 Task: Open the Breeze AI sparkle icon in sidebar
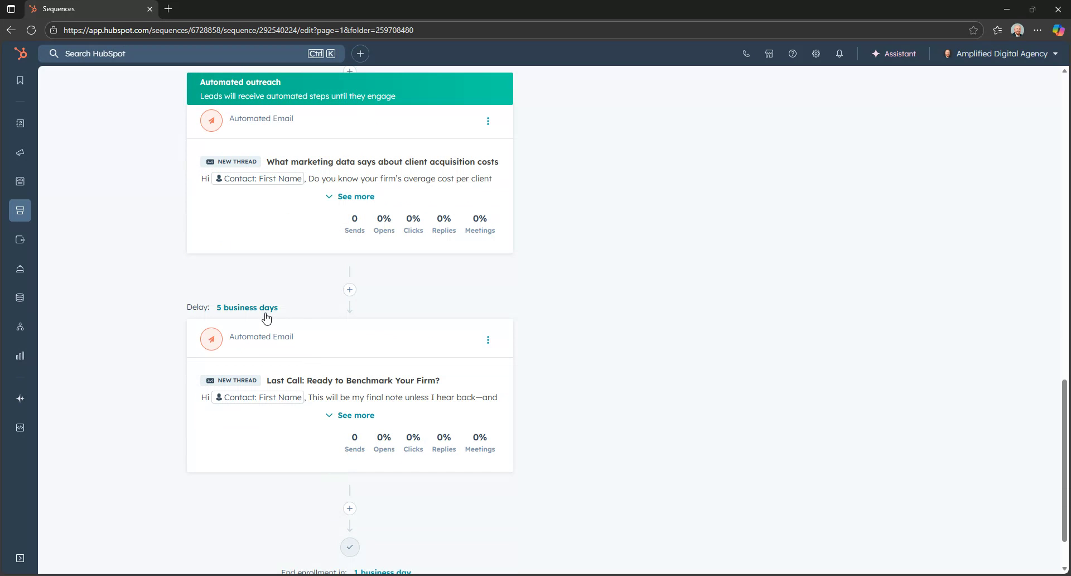point(20,399)
